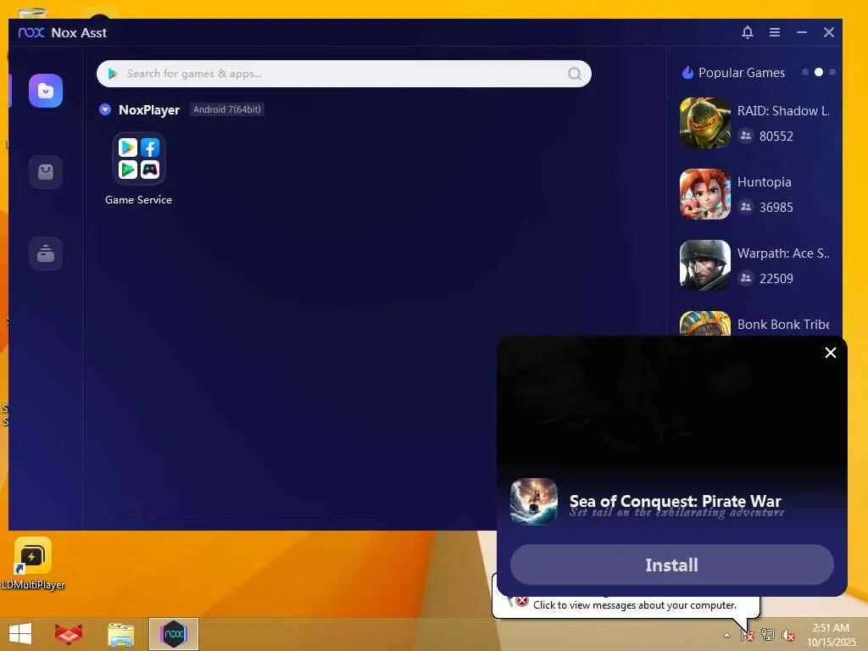Collapse the NoxPlayer section arrow
This screenshot has height=651, width=868.
click(104, 109)
